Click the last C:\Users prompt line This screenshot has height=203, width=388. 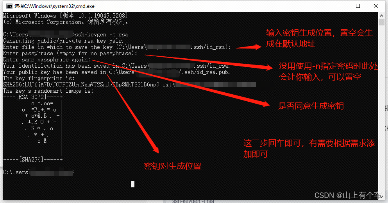39,172
